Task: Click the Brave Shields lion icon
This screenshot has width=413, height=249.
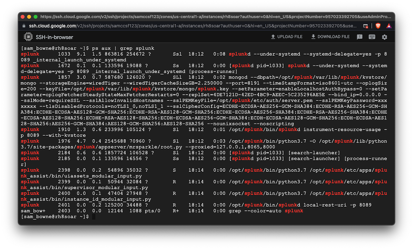Action: [x=378, y=26]
